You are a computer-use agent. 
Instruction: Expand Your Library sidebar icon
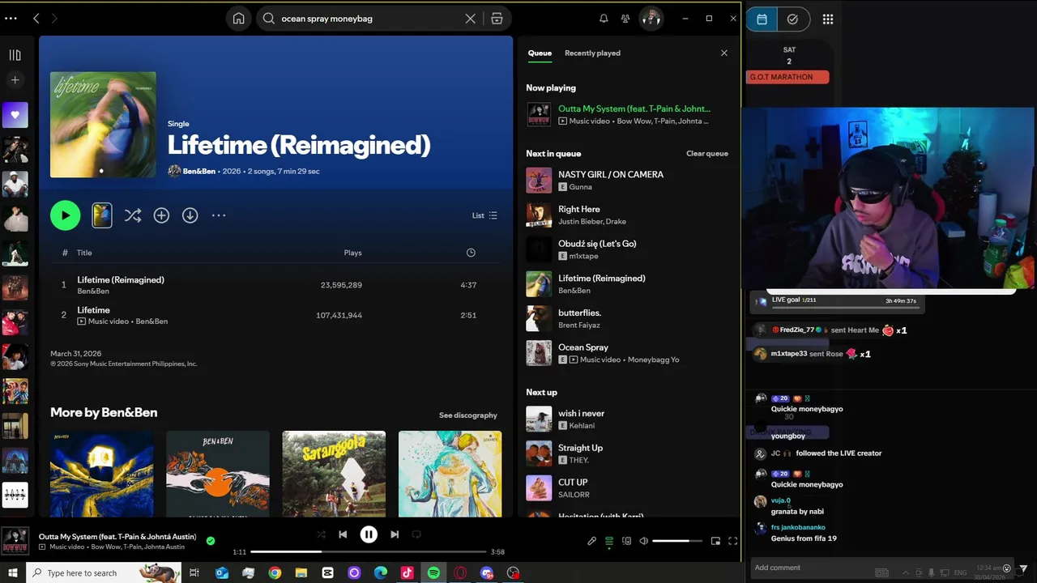tap(15, 55)
